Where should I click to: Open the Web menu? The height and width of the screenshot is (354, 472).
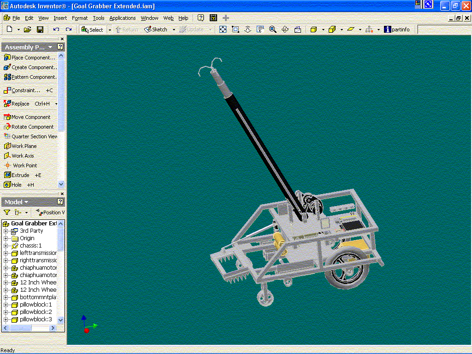(169, 18)
